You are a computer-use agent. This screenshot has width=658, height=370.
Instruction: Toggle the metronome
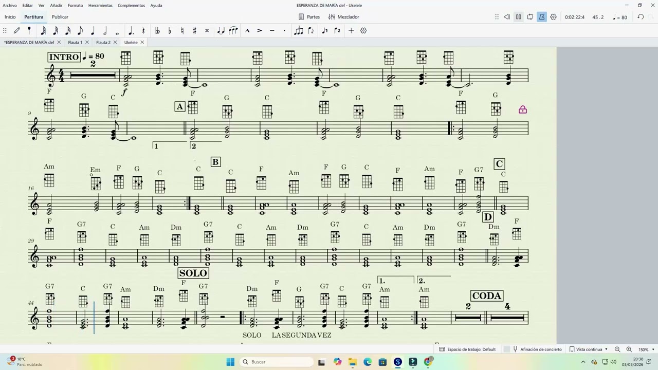tap(542, 17)
